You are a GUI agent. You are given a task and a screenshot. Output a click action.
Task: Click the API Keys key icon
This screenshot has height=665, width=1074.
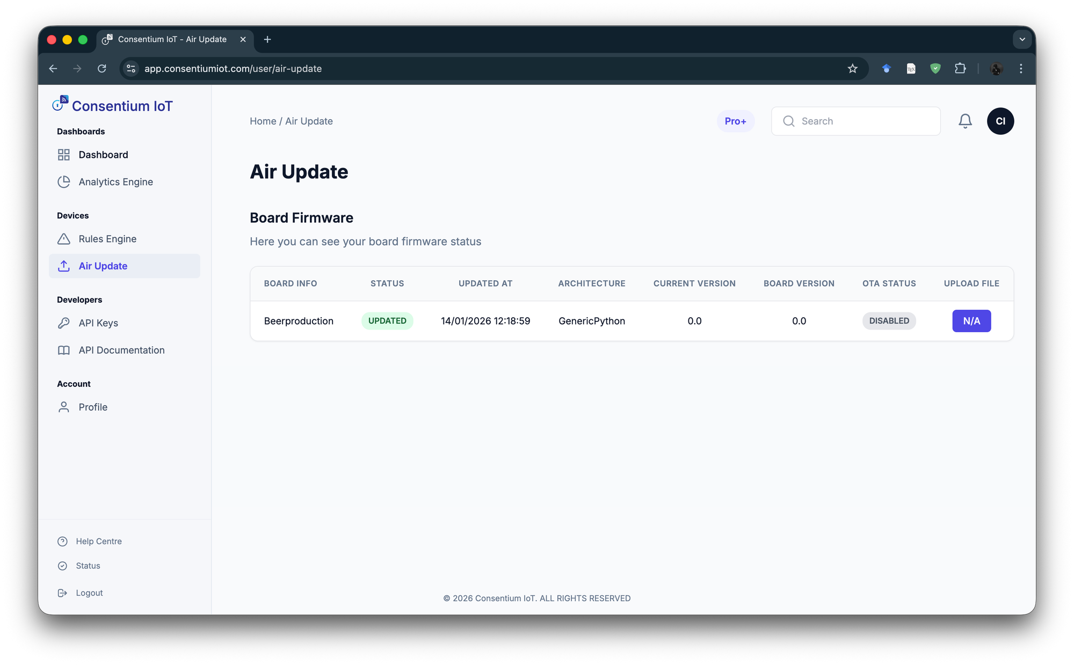pos(64,323)
